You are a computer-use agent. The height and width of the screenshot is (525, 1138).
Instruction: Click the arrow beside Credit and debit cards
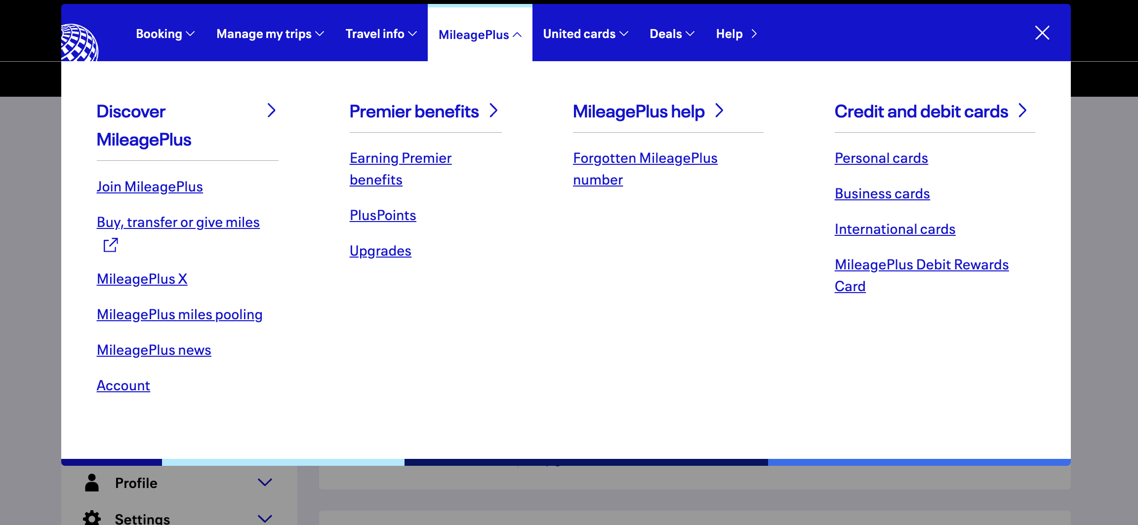(x=1022, y=111)
